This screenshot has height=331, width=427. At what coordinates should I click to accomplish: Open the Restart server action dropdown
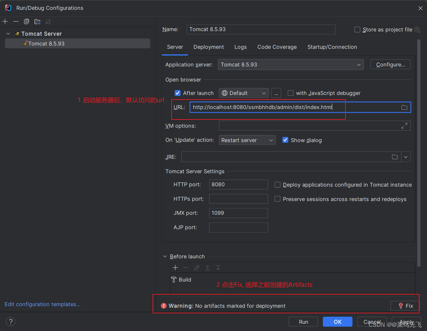click(247, 140)
